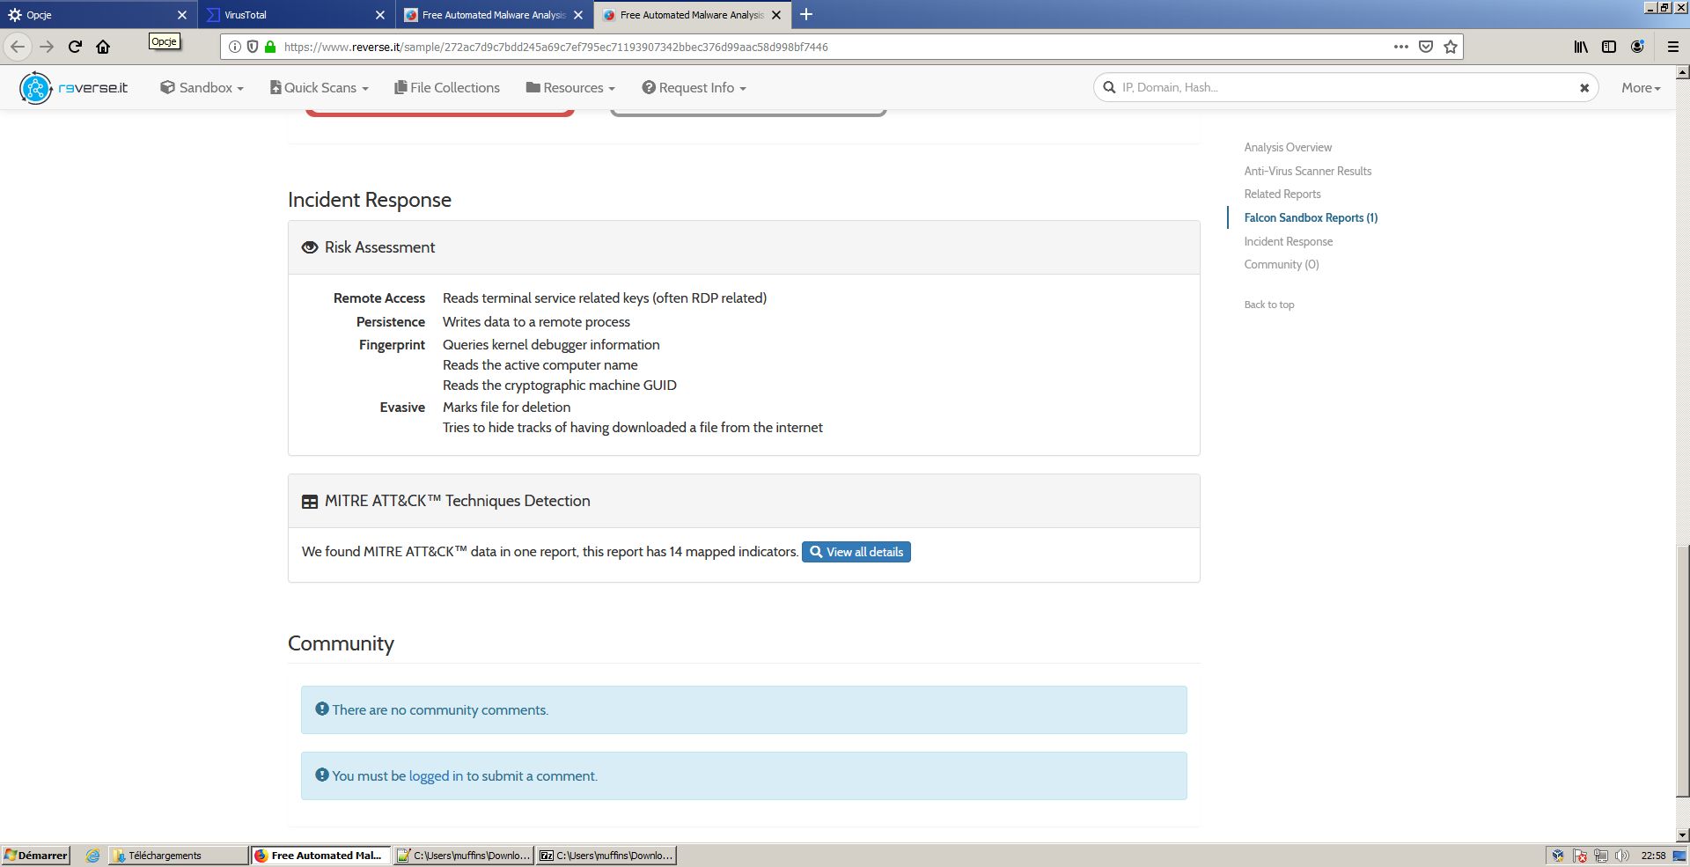Expand the Quick Scans dropdown

pos(320,88)
